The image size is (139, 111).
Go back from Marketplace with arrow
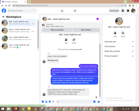3,17
